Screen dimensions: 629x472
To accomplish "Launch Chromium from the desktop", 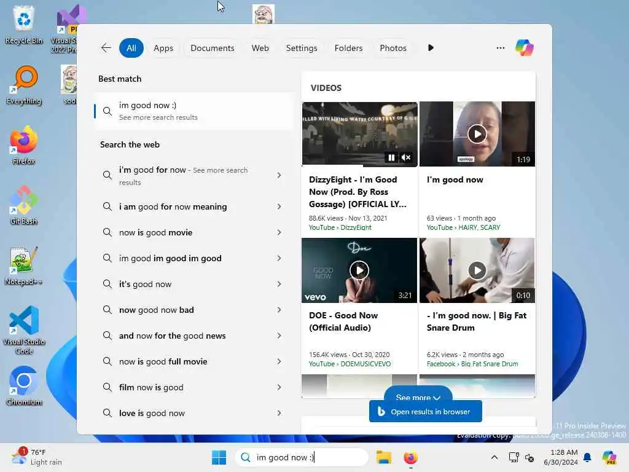I will [x=24, y=386].
